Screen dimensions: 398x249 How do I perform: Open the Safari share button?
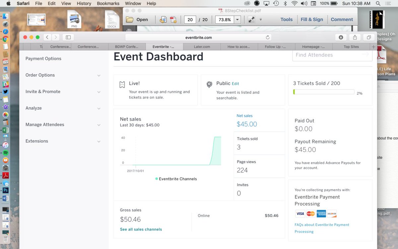click(x=355, y=37)
